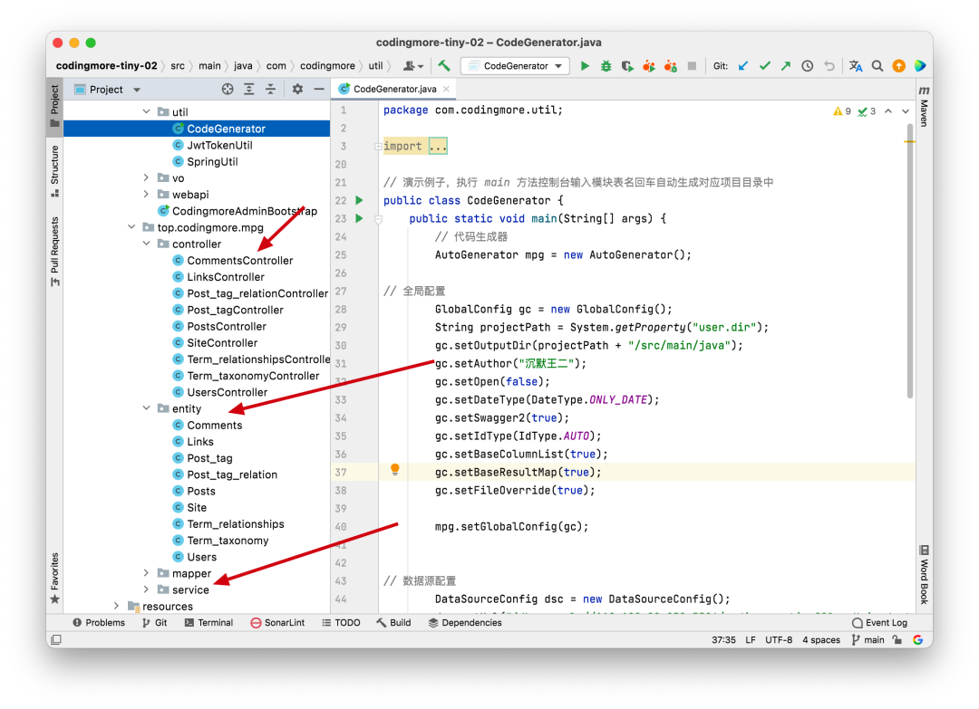Select opened file locate target icon

coord(228,89)
